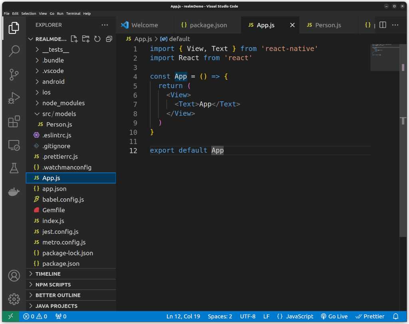Open notifications bell in status bar
The width and height of the screenshot is (409, 324).
click(396, 316)
